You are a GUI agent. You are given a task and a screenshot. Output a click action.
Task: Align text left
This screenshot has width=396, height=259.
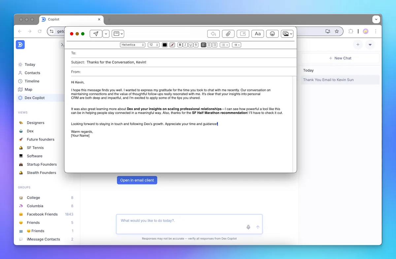[x=204, y=45]
